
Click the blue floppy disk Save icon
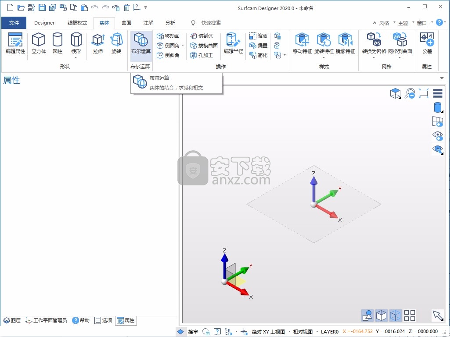click(42, 7)
